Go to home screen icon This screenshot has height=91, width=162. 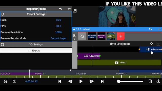[x=5, y=81]
